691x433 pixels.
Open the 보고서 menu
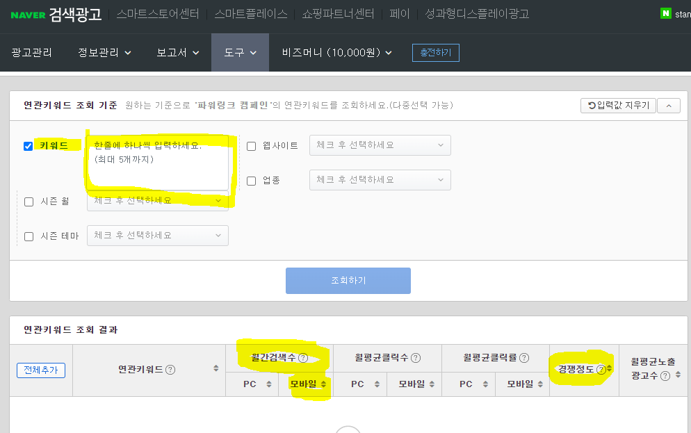click(171, 52)
